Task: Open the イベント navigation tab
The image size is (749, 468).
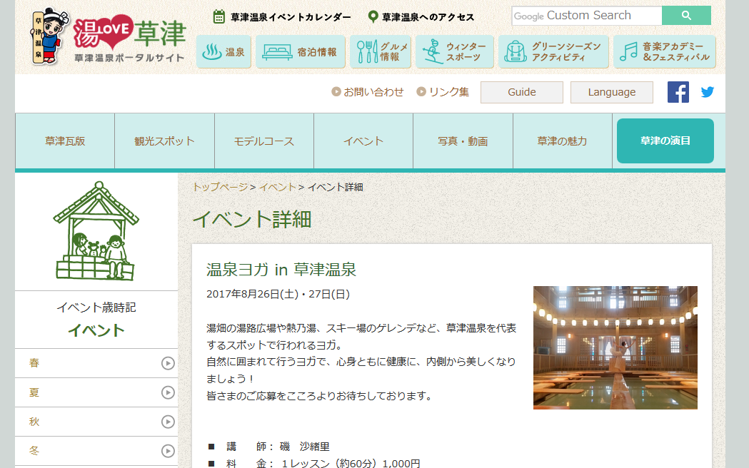Action: coord(363,141)
